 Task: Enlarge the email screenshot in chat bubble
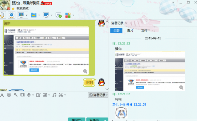click(85, 71)
